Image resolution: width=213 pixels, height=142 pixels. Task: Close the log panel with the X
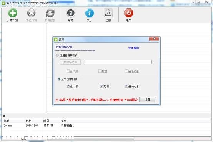click(4, 116)
